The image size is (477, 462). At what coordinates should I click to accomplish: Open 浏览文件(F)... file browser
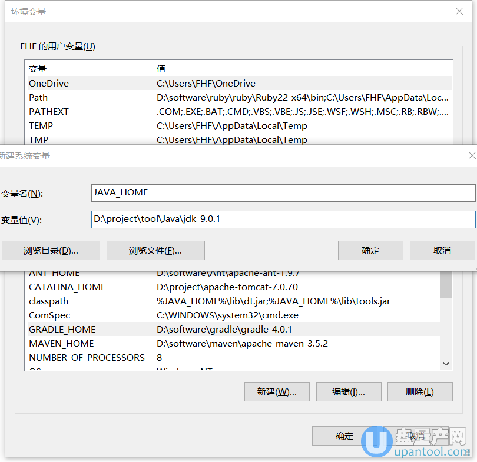point(155,251)
